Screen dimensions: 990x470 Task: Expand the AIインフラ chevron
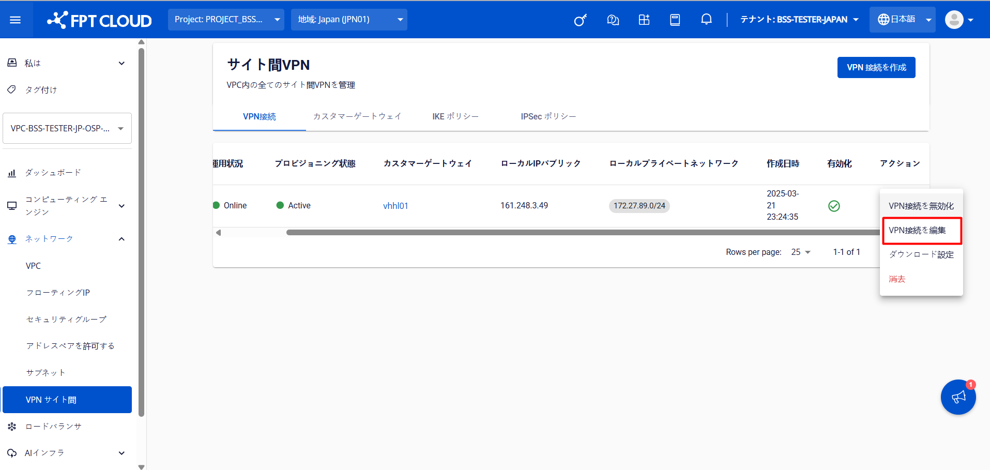pyautogui.click(x=121, y=453)
